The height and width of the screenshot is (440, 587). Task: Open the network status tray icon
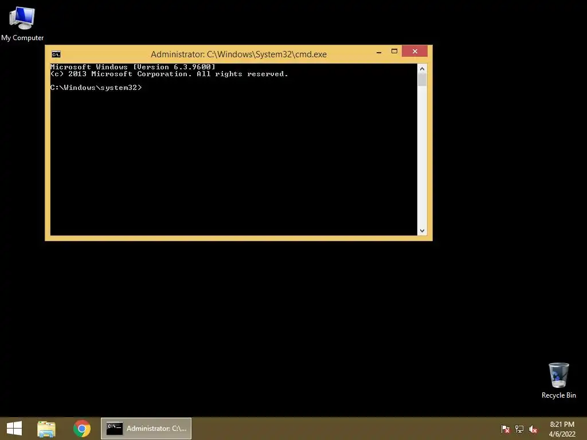[519, 429]
